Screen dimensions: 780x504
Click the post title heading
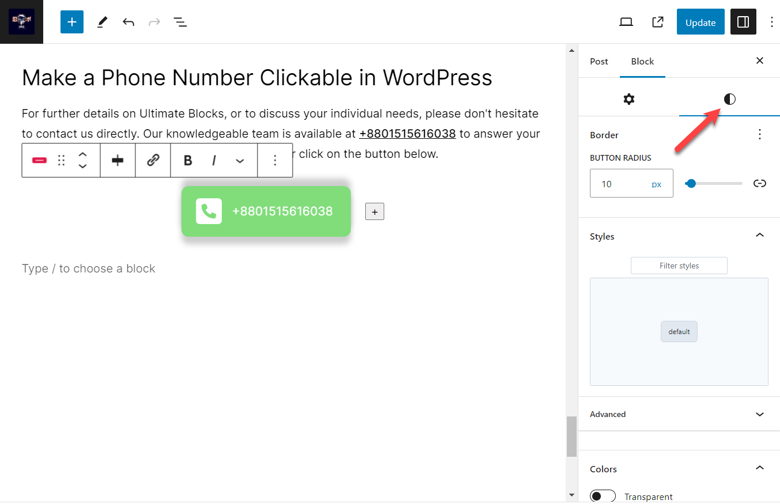point(257,78)
